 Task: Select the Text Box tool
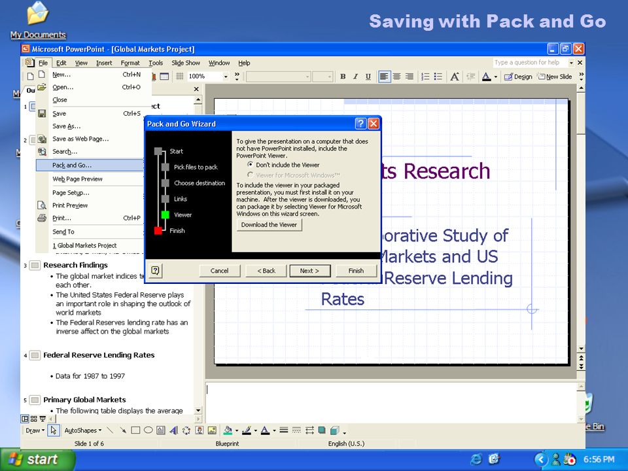click(x=161, y=430)
